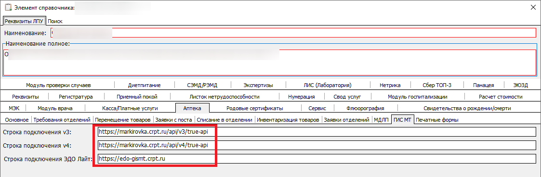Open the ЭЮЗД tab
This screenshot has width=541, height=177.
point(521,85)
